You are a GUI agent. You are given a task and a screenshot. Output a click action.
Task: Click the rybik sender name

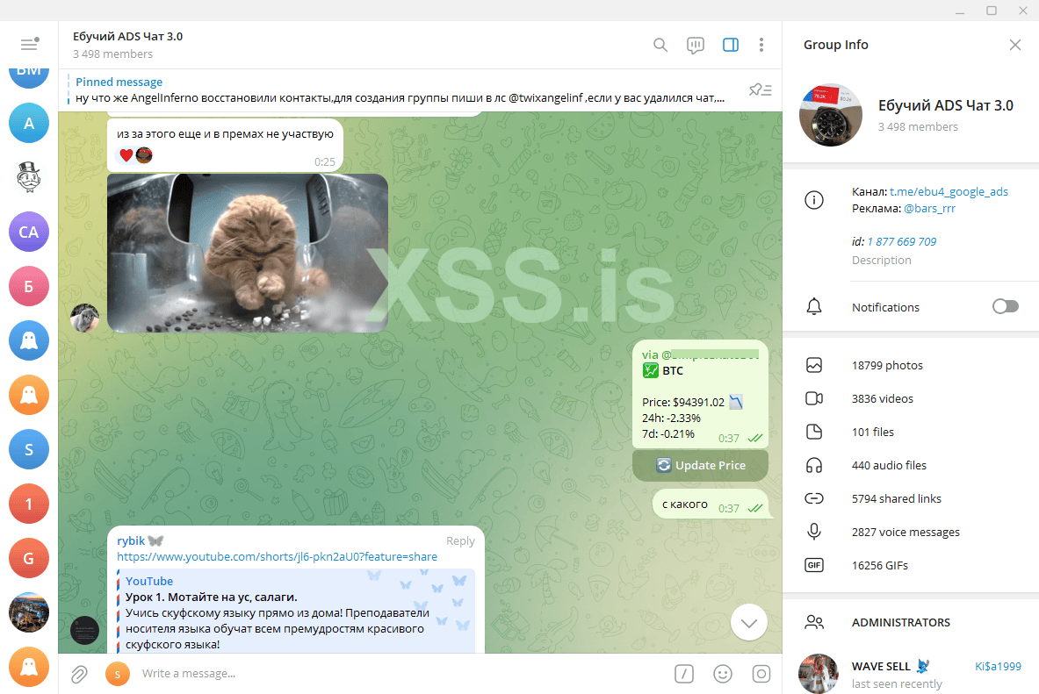pyautogui.click(x=131, y=540)
